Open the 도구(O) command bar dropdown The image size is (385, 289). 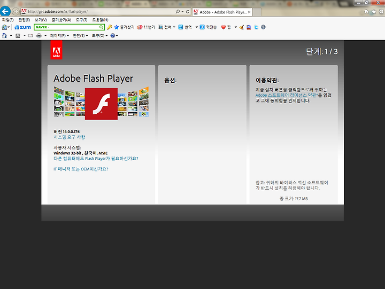(x=99, y=36)
